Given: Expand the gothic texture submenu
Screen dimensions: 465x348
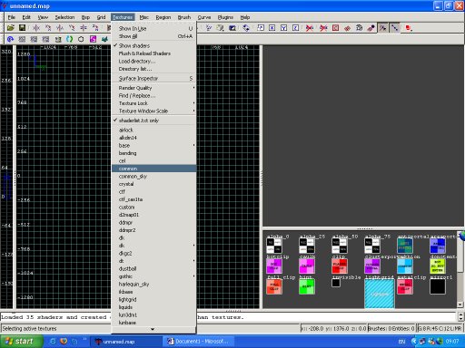Looking at the screenshot, I should (154, 276).
